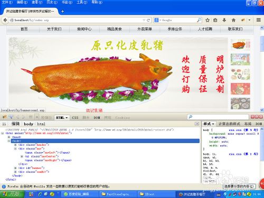Expand the div class header node
Viewport: 264px width, 198px height.
point(15,145)
